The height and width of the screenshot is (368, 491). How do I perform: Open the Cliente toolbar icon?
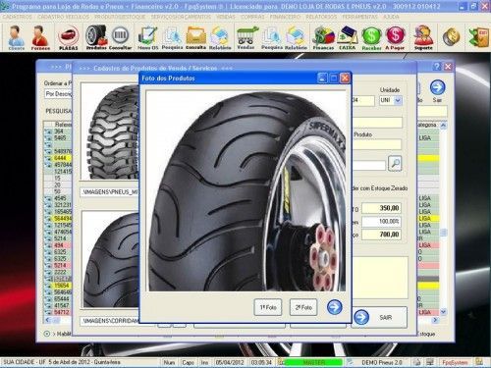click(16, 37)
